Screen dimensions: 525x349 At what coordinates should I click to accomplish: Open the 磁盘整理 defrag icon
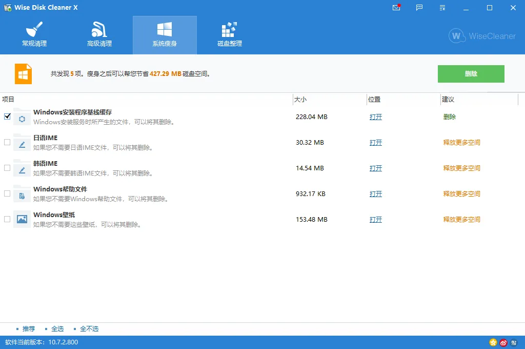(x=229, y=29)
